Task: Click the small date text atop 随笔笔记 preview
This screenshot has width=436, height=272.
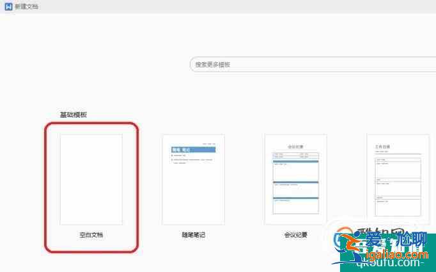Action: pyautogui.click(x=208, y=143)
